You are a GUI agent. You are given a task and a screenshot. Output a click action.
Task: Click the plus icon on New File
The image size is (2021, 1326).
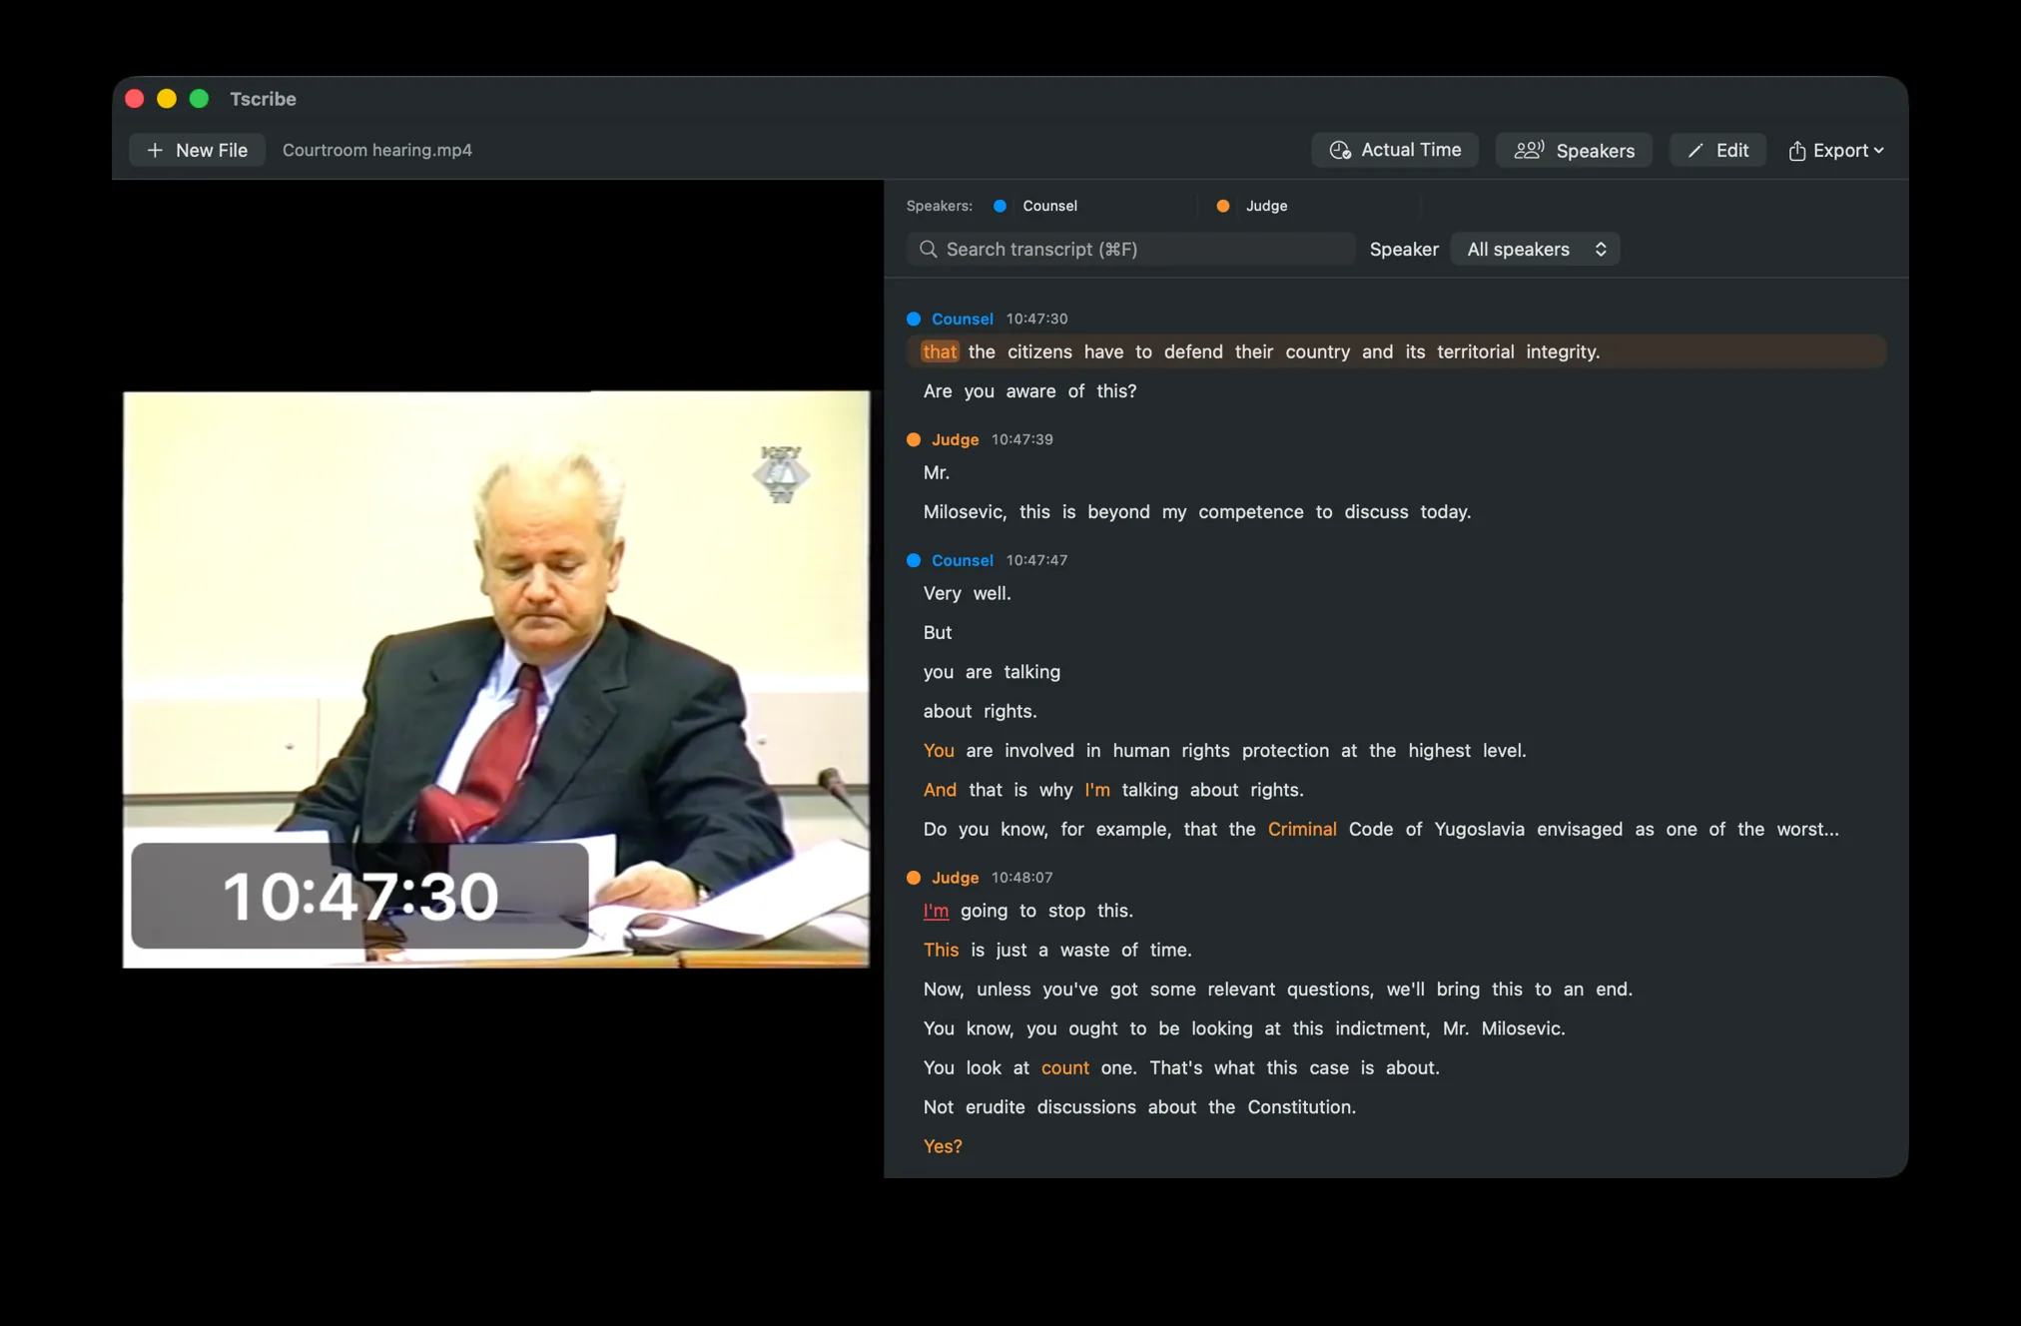pyautogui.click(x=155, y=150)
